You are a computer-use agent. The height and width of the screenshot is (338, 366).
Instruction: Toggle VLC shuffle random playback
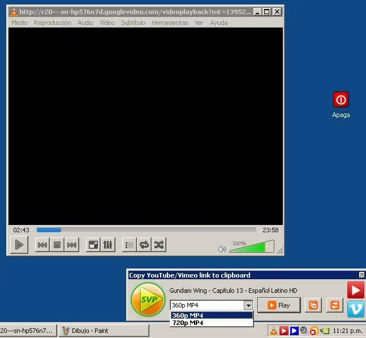[159, 245]
